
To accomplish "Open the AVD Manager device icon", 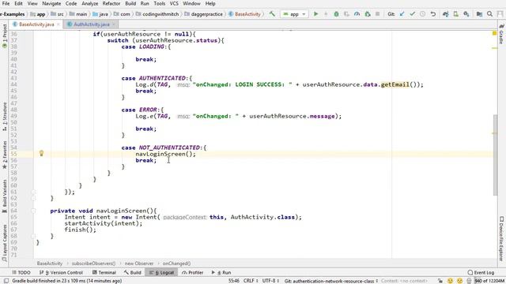I will click(456, 14).
